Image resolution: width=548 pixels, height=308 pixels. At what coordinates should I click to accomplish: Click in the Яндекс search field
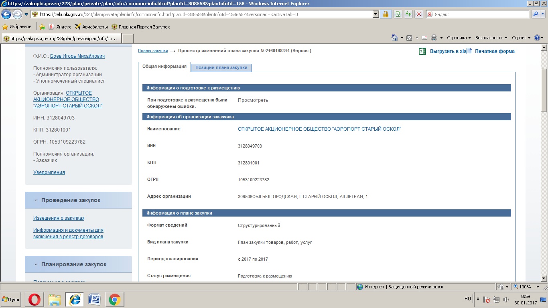pyautogui.click(x=479, y=14)
